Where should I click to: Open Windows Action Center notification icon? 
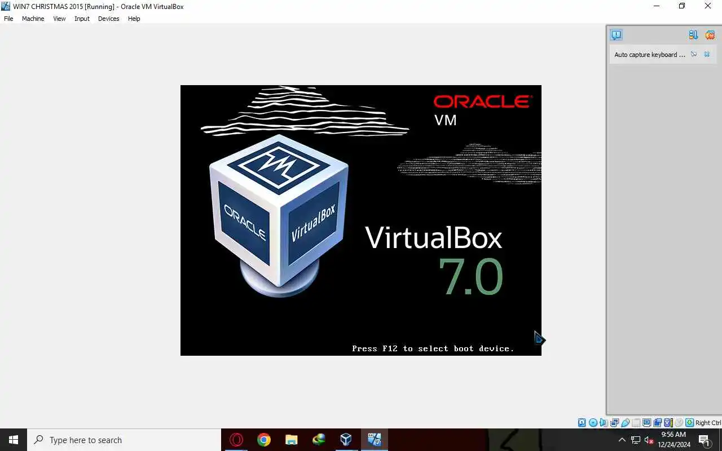click(x=705, y=440)
